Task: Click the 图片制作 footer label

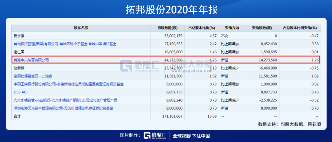Action: 130,135
